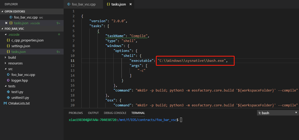Select tasks.json .vscode in Open Editors
Image resolution: width=299 pixels, height=140 pixels.
tap(32, 23)
